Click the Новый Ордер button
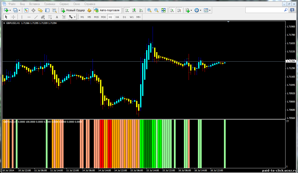The image size is (298, 173). pos(73,10)
